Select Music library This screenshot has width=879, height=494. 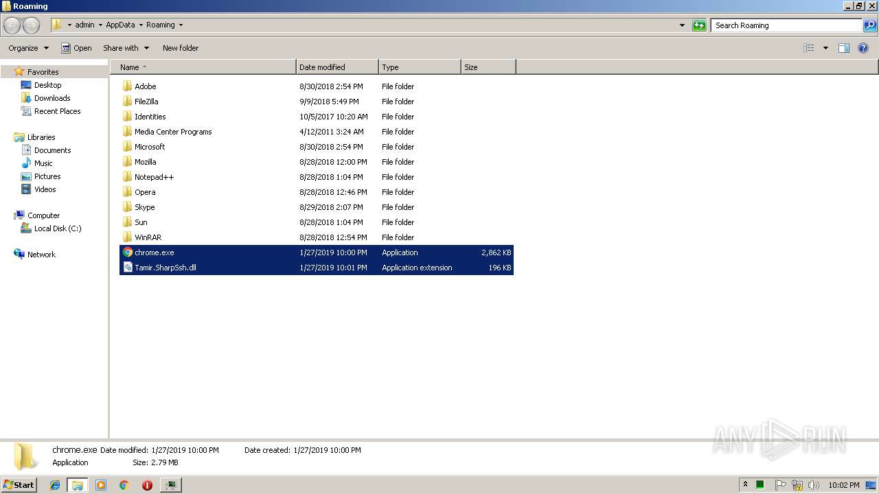click(43, 163)
